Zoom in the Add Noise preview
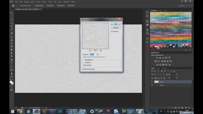This screenshot has height=114, width=203. [101, 50]
